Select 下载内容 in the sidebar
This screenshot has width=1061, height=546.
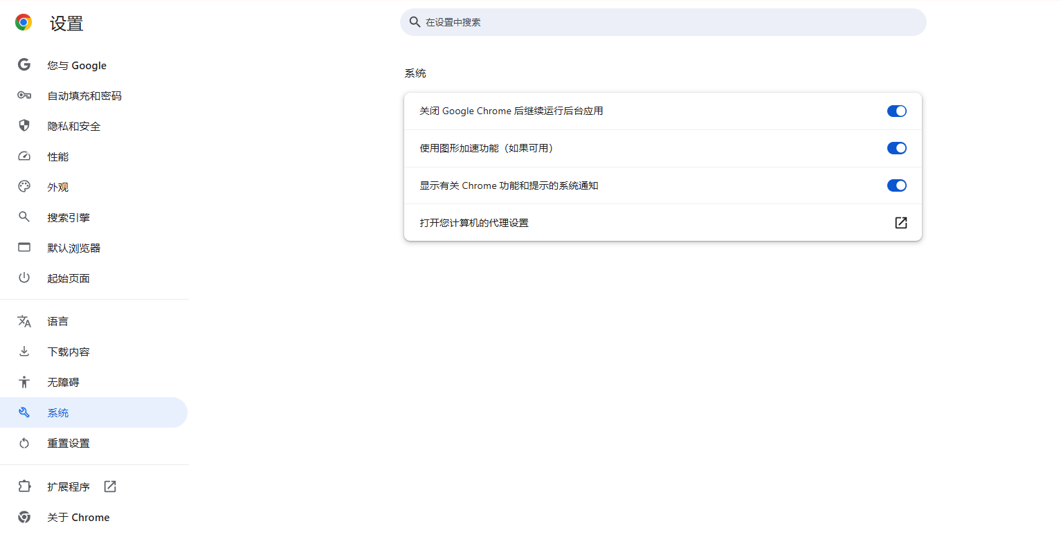(94, 352)
